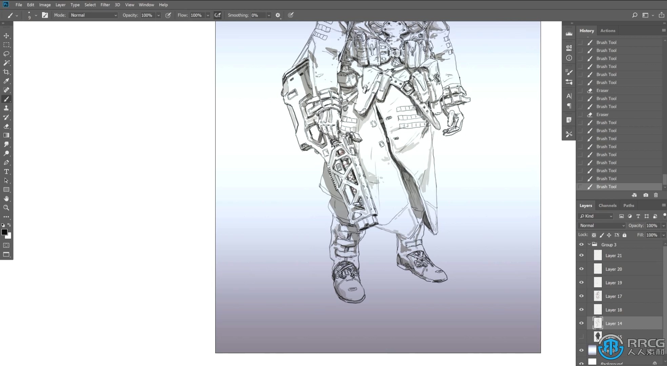Open the Filter menu
This screenshot has height=366, width=667.
coord(105,5)
